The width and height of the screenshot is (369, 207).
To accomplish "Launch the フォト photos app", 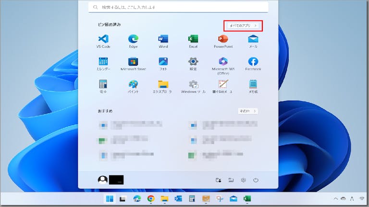I will click(163, 64).
